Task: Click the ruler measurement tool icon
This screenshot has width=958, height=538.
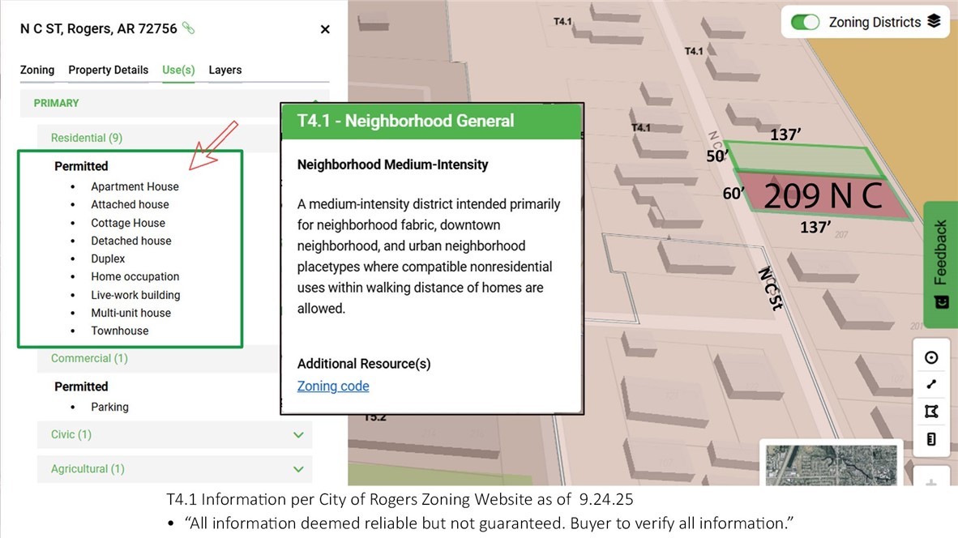Action: (931, 439)
